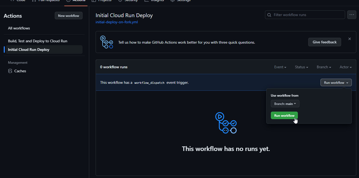Switch to the Settings repository tab
The height and width of the screenshot is (178, 359).
(181, 1)
